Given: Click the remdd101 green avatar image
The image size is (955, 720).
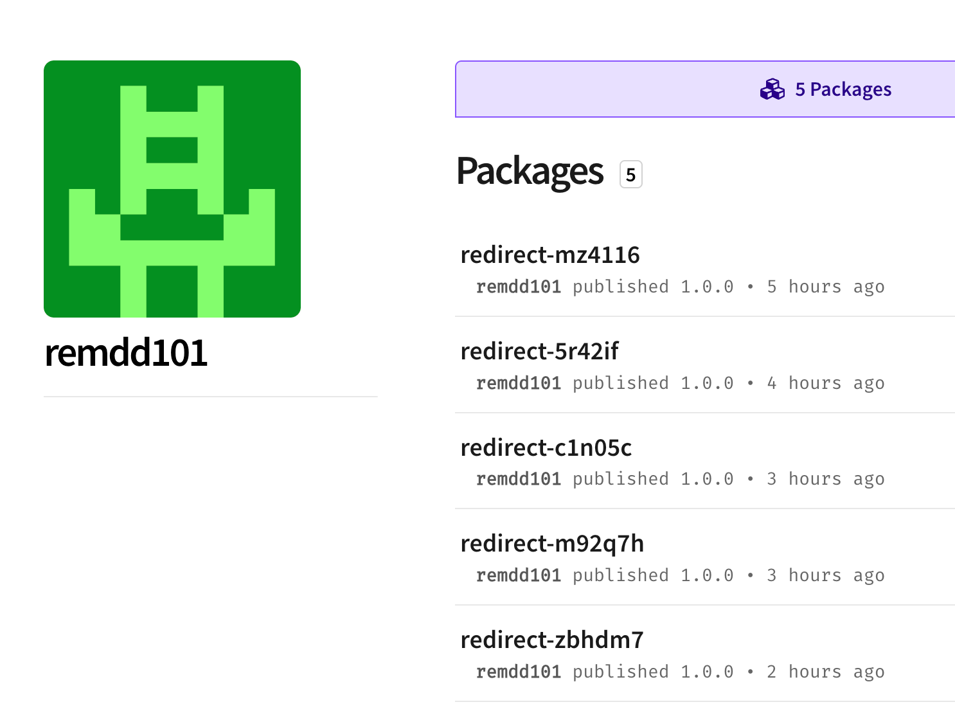Looking at the screenshot, I should coord(172,189).
